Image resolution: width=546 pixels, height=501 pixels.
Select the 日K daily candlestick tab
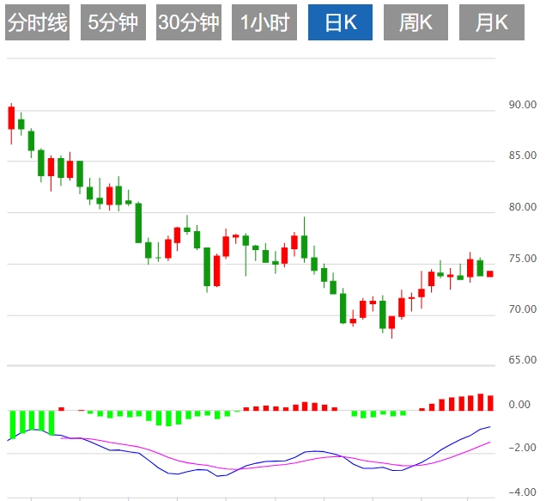point(340,22)
